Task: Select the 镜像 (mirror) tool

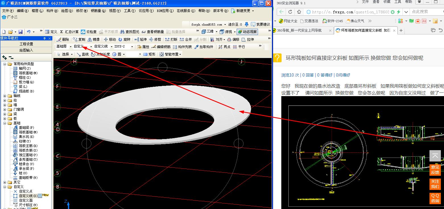Action: (x=94, y=40)
